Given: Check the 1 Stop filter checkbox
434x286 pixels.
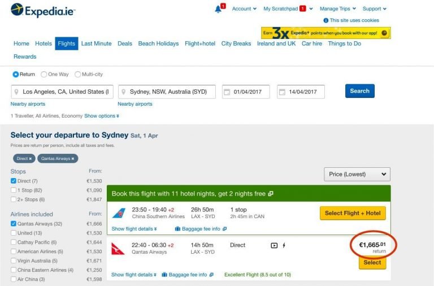Looking at the screenshot, I should click(x=14, y=190).
